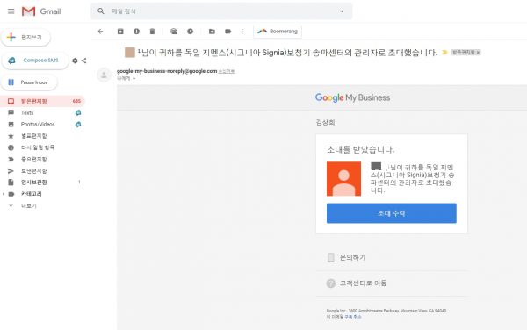Screen dimensions: 527x330
Task: Open the Texts label in sidebar
Action: [27, 113]
